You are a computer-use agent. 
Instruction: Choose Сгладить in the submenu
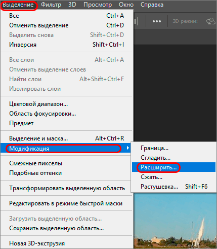(x=173, y=158)
